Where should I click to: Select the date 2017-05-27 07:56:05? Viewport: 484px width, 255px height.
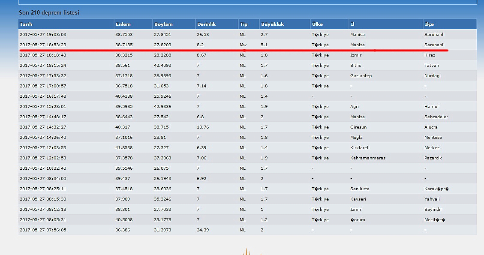[x=43, y=230]
